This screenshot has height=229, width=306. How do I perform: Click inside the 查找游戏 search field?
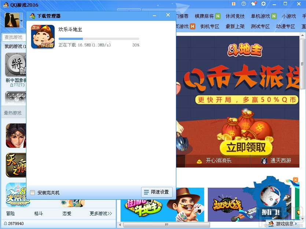click(13, 37)
